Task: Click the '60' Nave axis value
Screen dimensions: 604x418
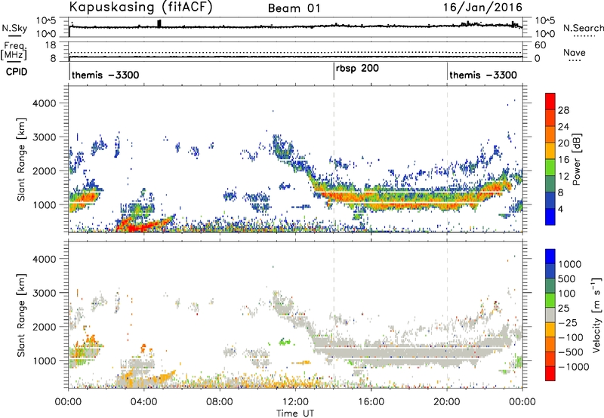Action: [540, 45]
